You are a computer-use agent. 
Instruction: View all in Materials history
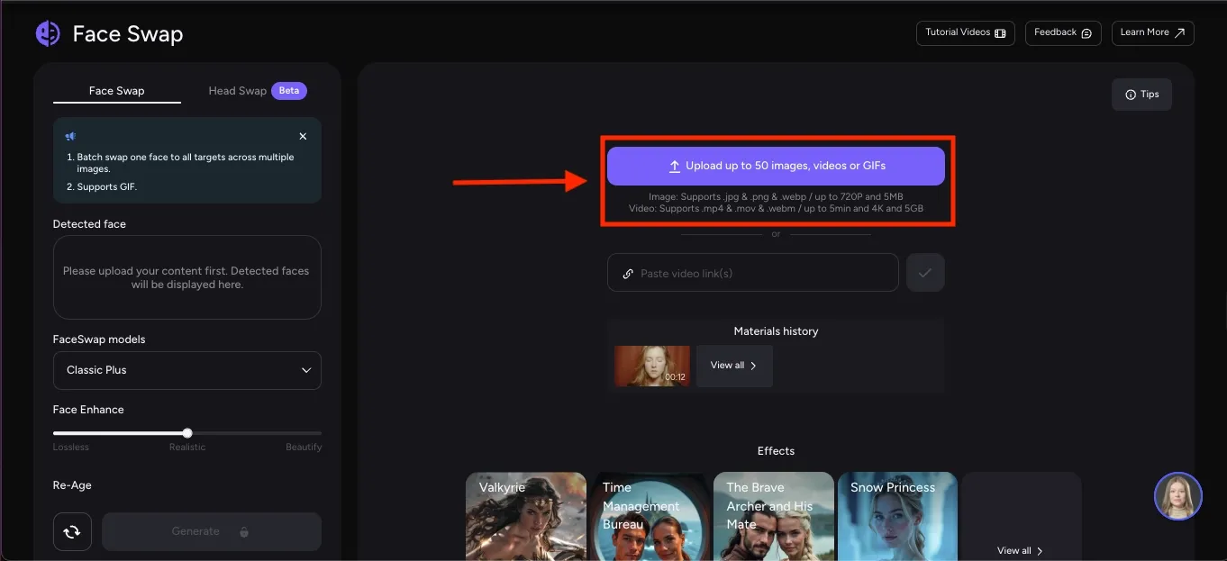tap(734, 366)
